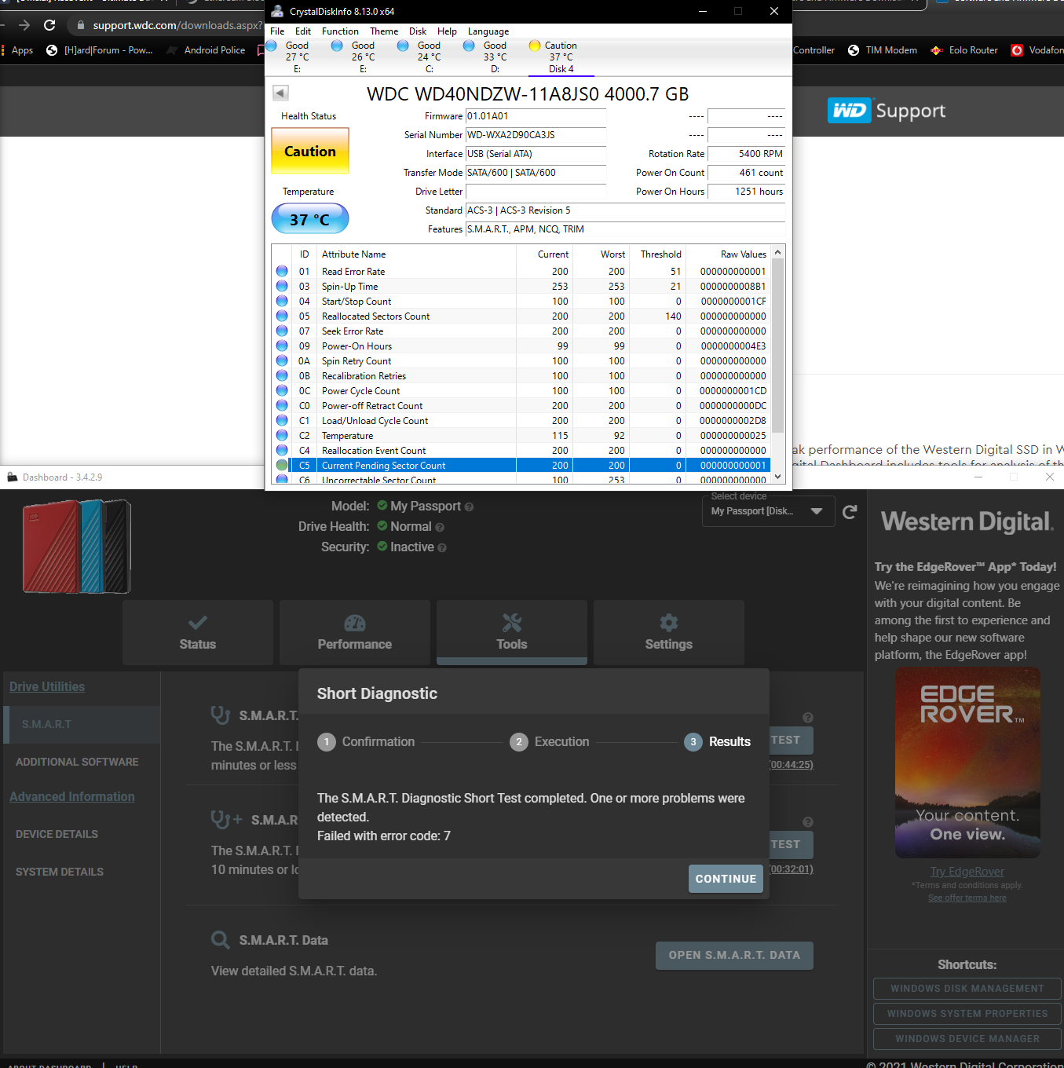Click the blue status orb for Reallocated Sectors Count
1064x1068 pixels.
tap(282, 316)
